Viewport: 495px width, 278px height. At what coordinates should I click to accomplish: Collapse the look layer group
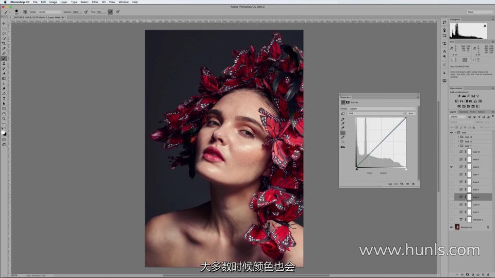click(455, 133)
